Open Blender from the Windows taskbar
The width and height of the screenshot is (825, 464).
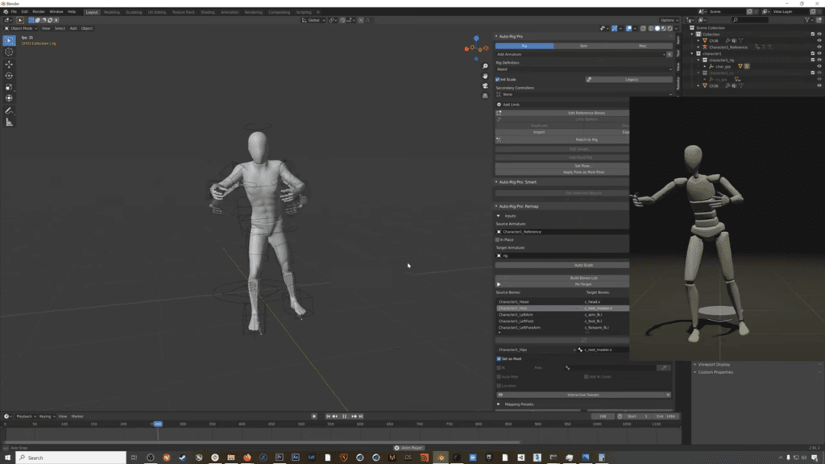(441, 458)
